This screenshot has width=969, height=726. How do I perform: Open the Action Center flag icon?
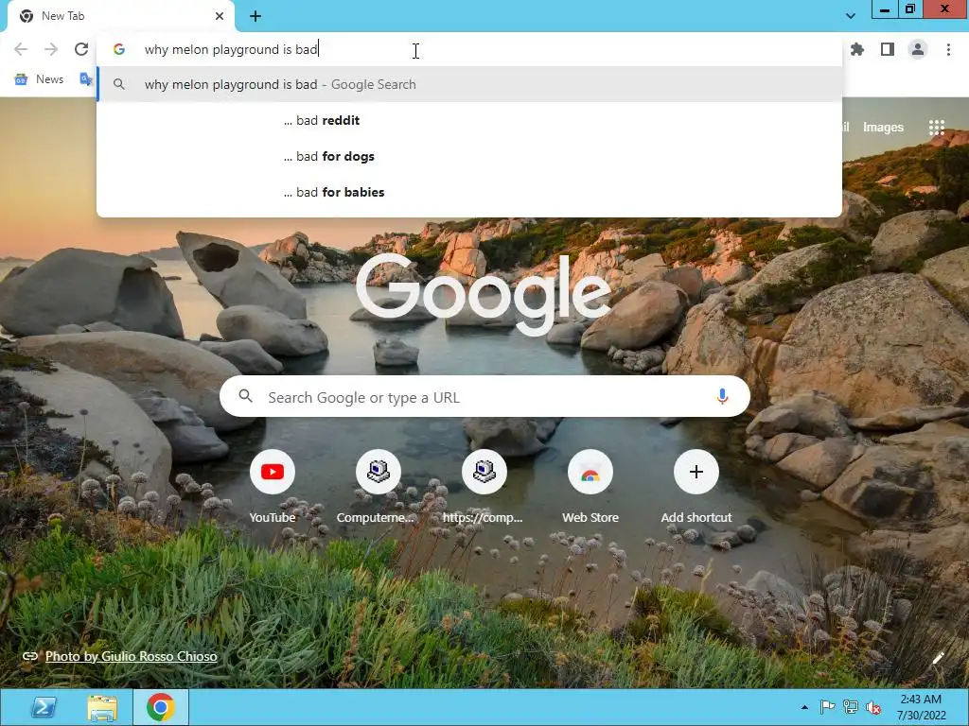click(827, 707)
